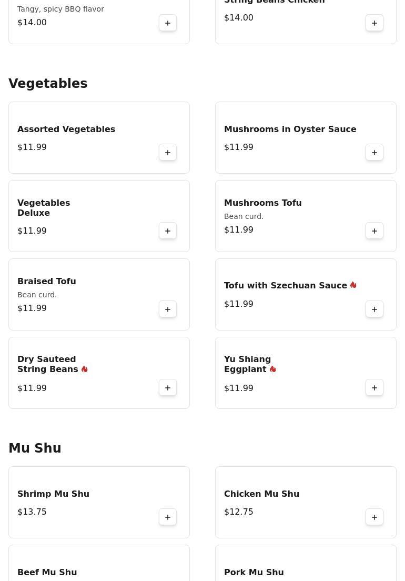The image size is (405, 581).
Task: Click the Mu Shu section heading
Action: click(x=35, y=448)
